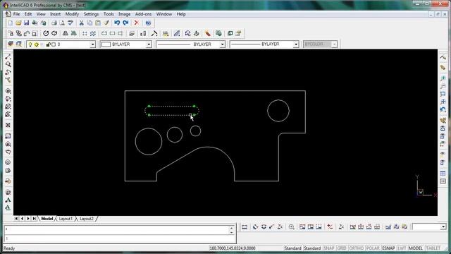Open the Window menu
The width and height of the screenshot is (451, 254).
pyautogui.click(x=164, y=14)
